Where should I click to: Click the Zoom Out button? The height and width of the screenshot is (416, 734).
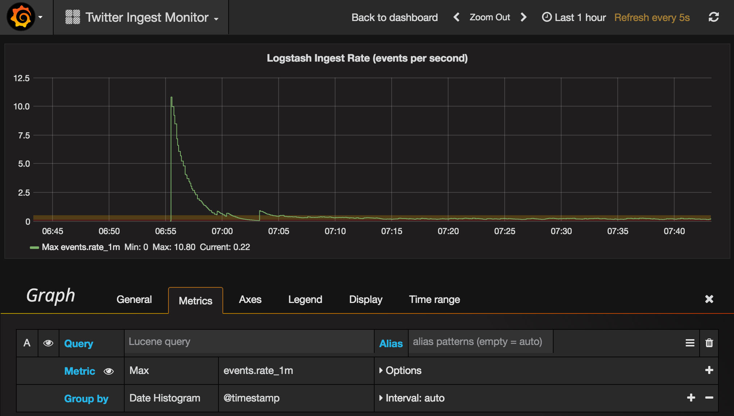click(488, 17)
